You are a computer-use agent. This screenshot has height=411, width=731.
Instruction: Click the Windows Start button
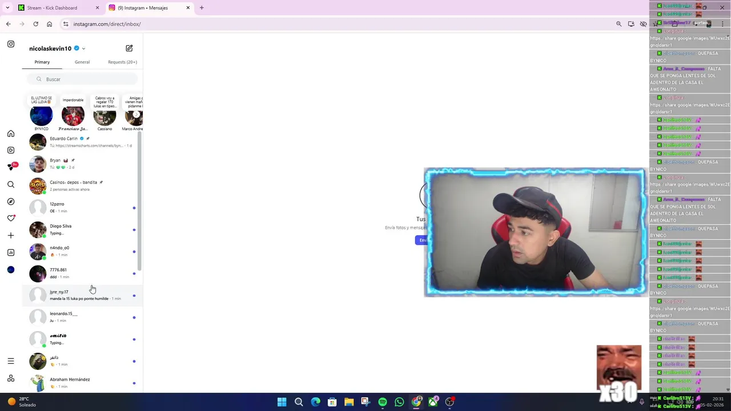tap(282, 402)
